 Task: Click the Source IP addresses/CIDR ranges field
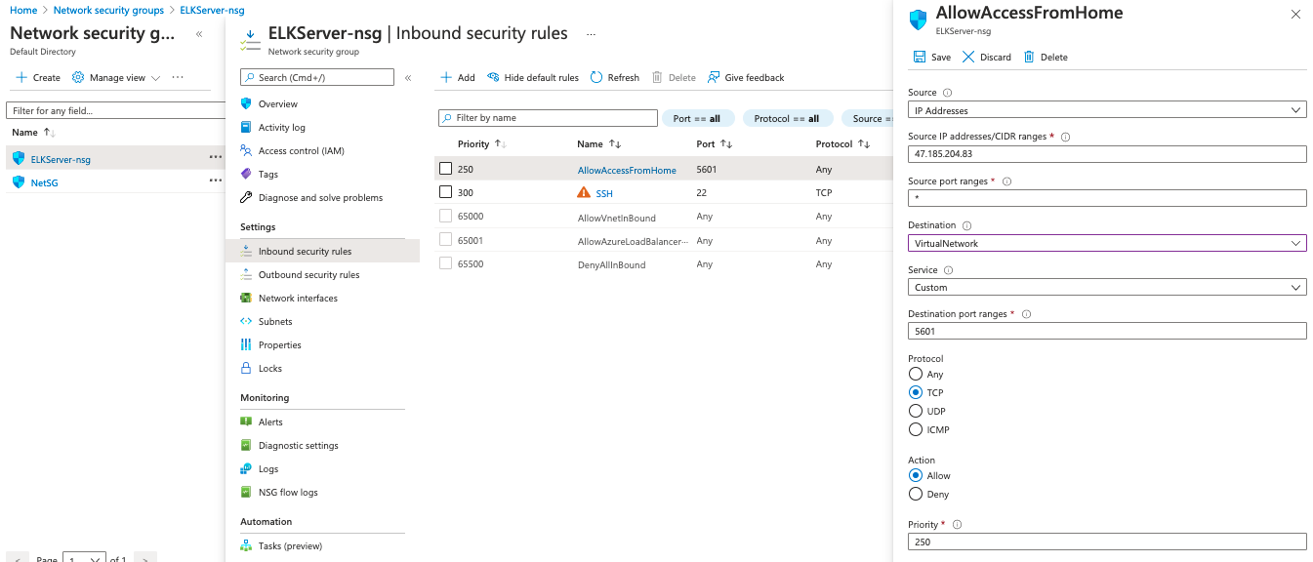(1107, 153)
